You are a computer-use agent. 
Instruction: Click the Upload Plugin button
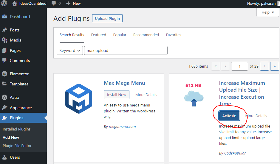(107, 18)
